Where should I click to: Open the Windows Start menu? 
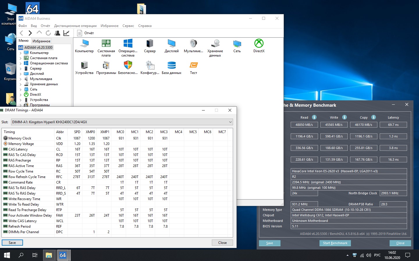click(x=7, y=255)
